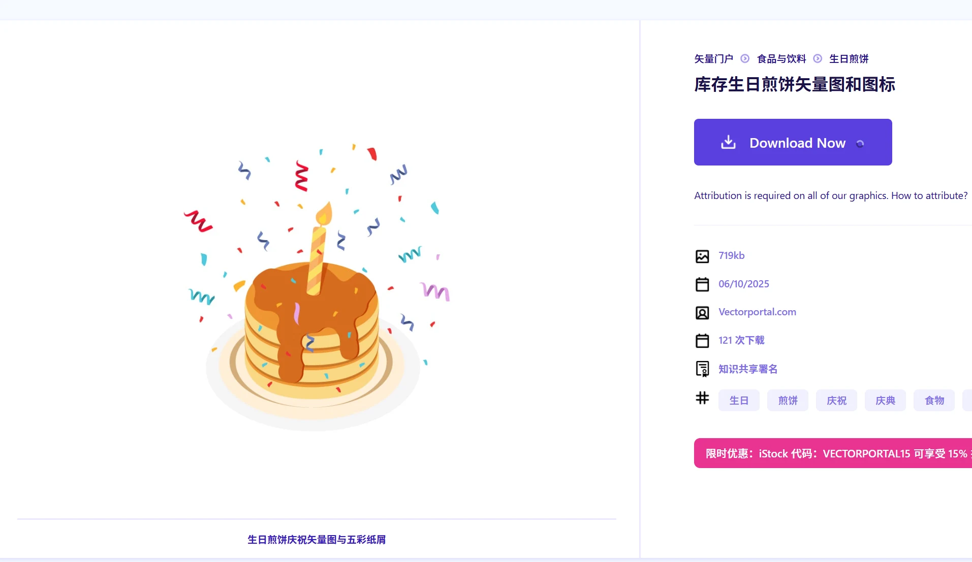The width and height of the screenshot is (972, 562).
Task: Click the license certificate icon
Action: tap(702, 369)
